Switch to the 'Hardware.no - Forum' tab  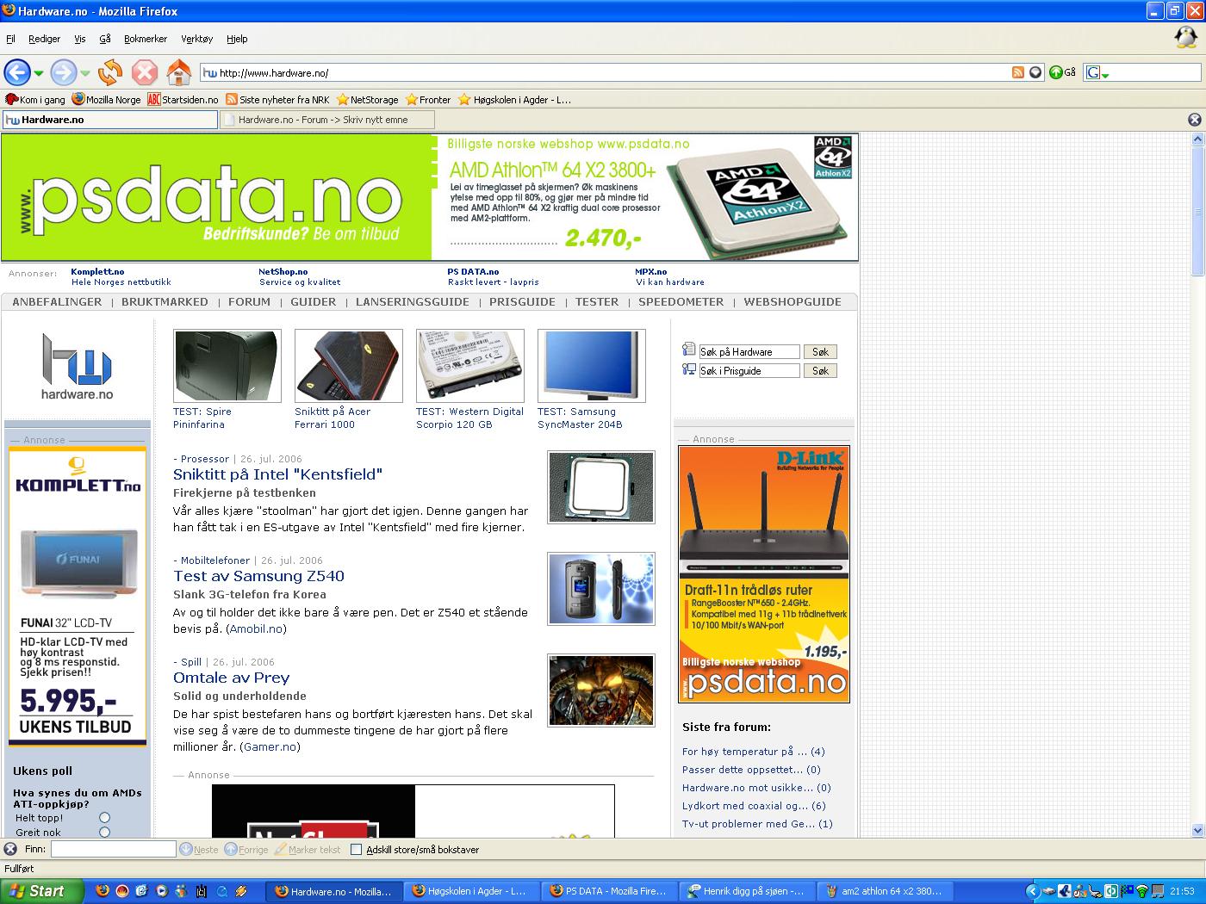[327, 120]
